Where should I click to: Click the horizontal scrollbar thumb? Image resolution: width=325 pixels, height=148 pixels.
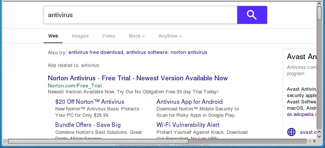click(x=98, y=141)
